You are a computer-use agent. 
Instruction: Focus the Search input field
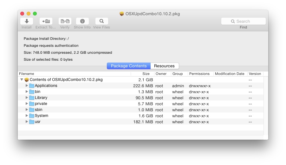pos(243,21)
